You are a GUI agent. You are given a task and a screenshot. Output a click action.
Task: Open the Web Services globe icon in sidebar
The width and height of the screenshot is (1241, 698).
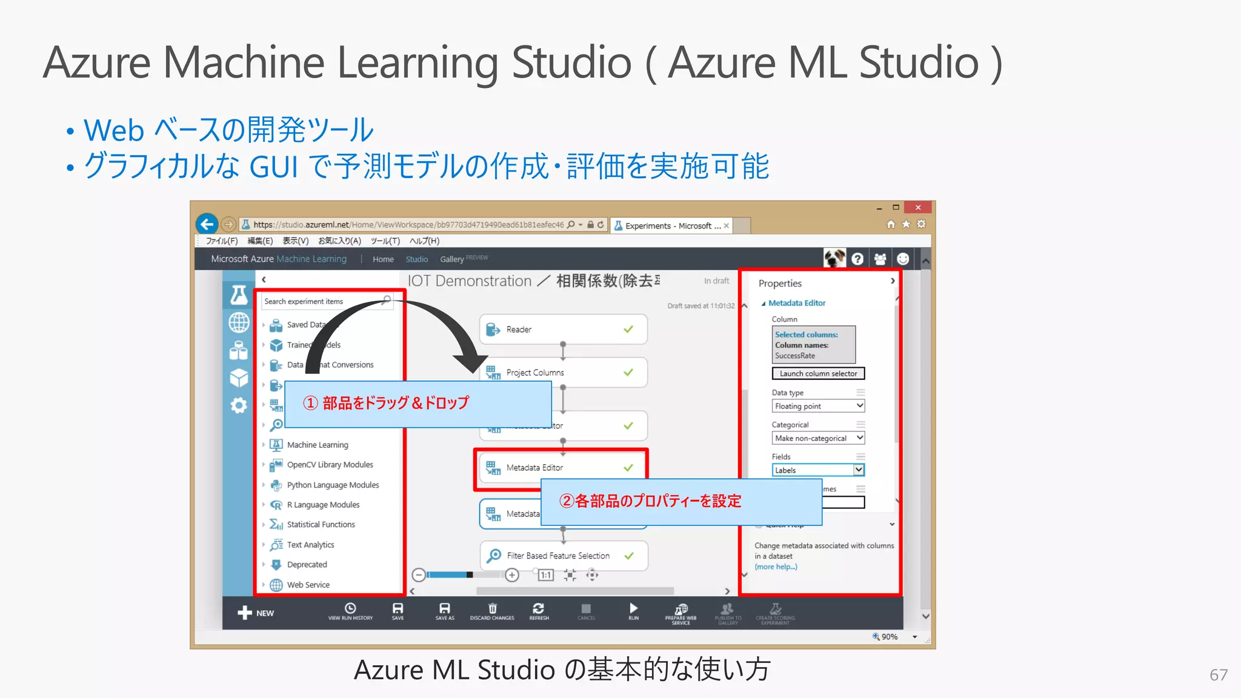pyautogui.click(x=239, y=322)
